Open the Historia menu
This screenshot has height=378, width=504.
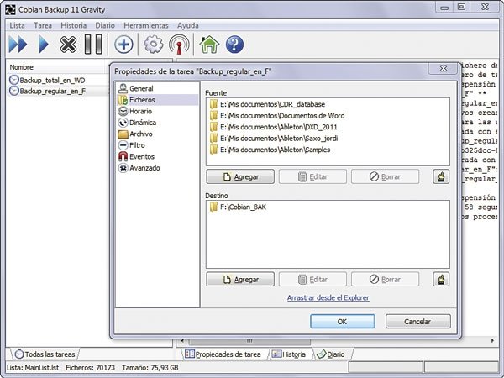(x=74, y=25)
